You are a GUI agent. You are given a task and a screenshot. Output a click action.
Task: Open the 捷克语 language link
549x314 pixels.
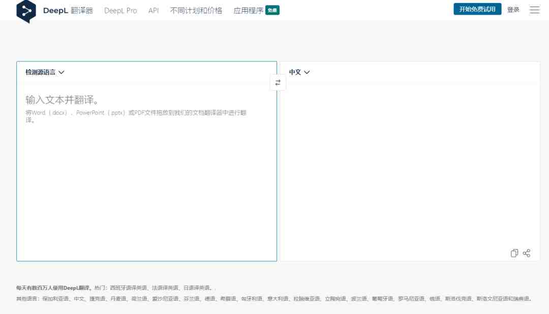pyautogui.click(x=97, y=299)
